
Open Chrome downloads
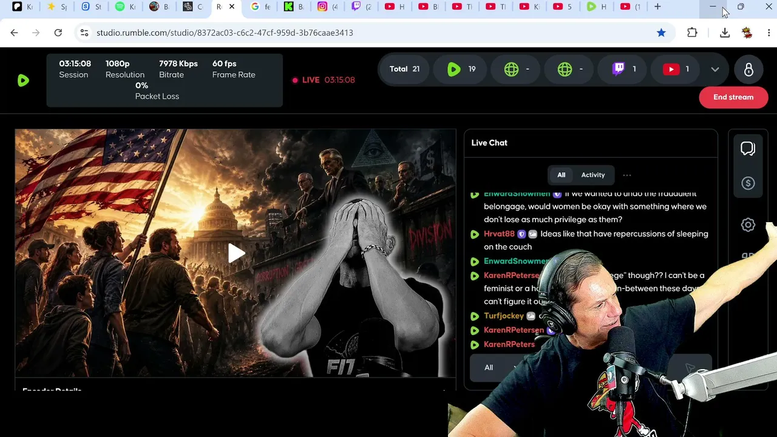725,33
